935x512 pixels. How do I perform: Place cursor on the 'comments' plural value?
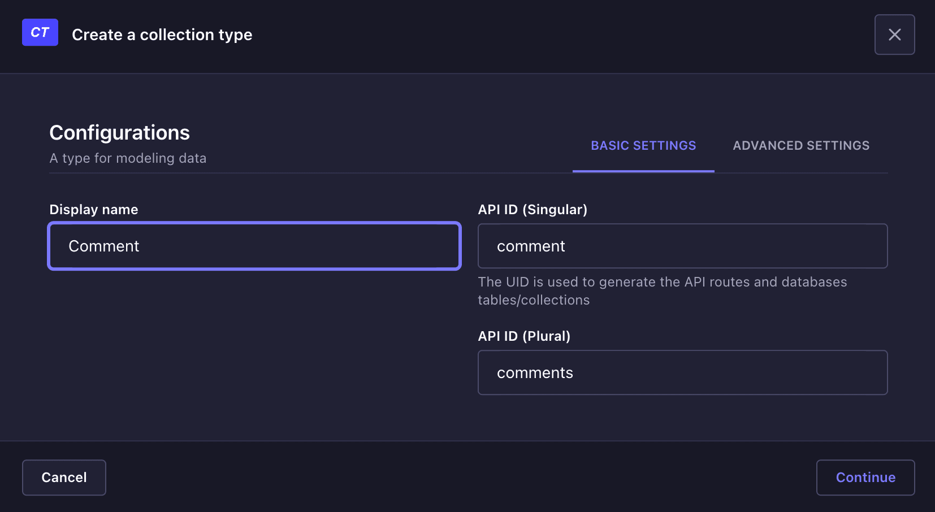click(535, 373)
